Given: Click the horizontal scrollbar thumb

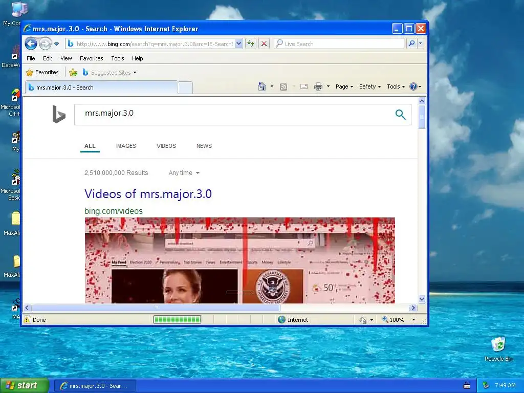Looking at the screenshot, I should 156,308.
